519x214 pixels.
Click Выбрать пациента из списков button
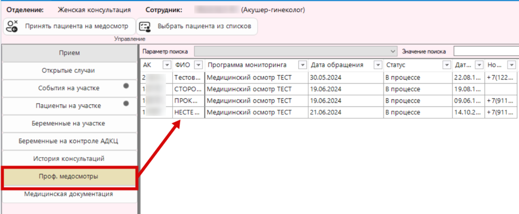click(197, 26)
